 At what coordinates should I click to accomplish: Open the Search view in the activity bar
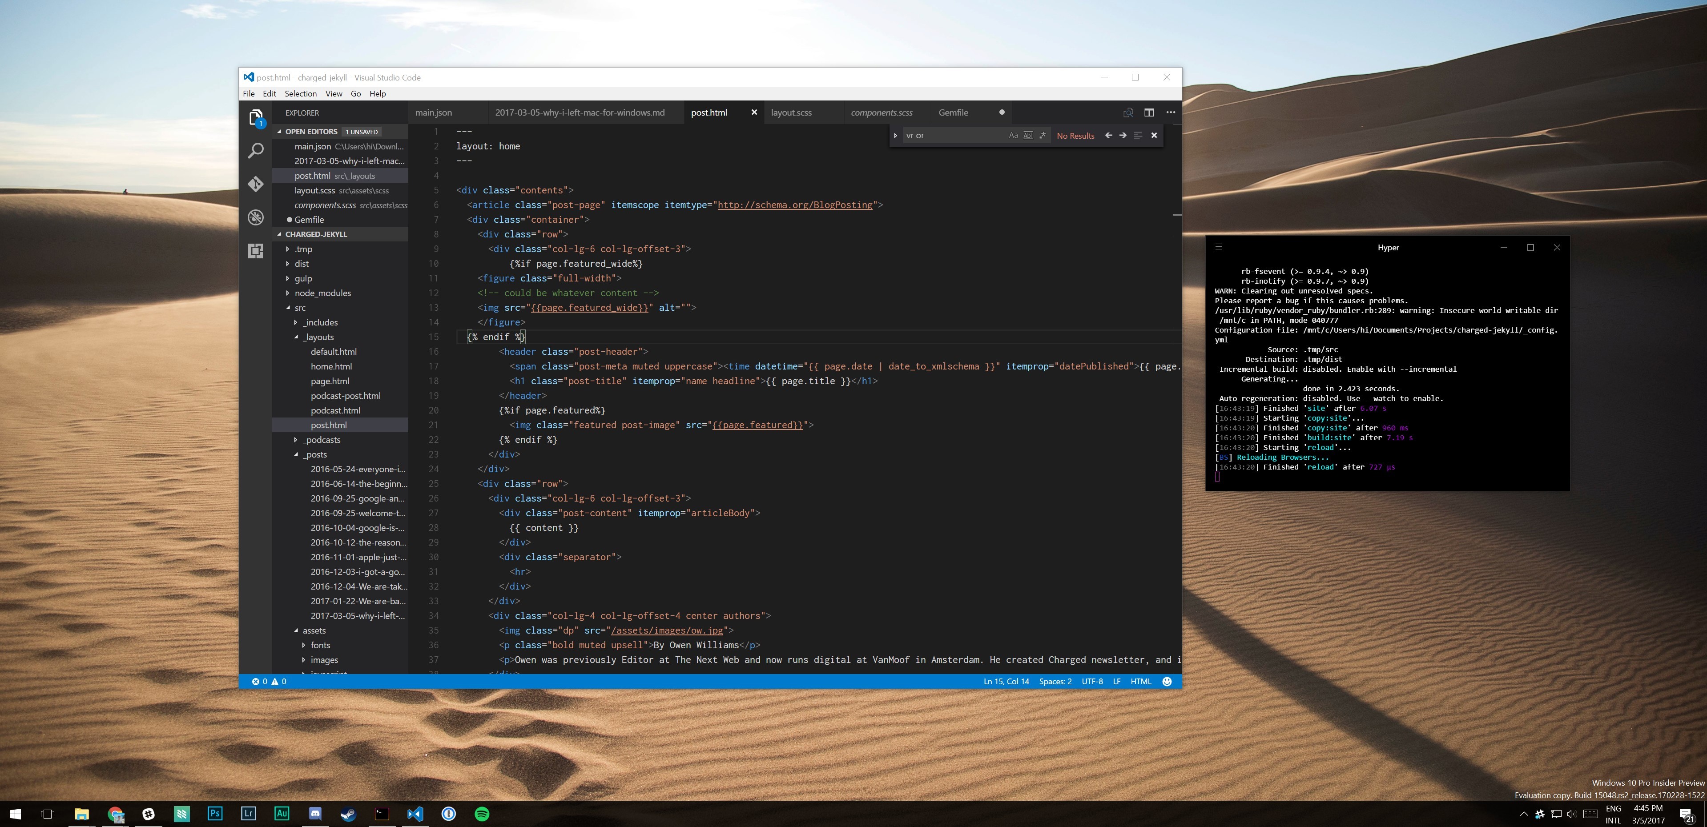coord(256,151)
